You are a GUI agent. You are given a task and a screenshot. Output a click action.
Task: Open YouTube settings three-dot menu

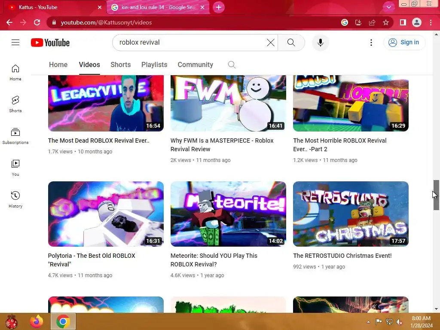pyautogui.click(x=371, y=43)
